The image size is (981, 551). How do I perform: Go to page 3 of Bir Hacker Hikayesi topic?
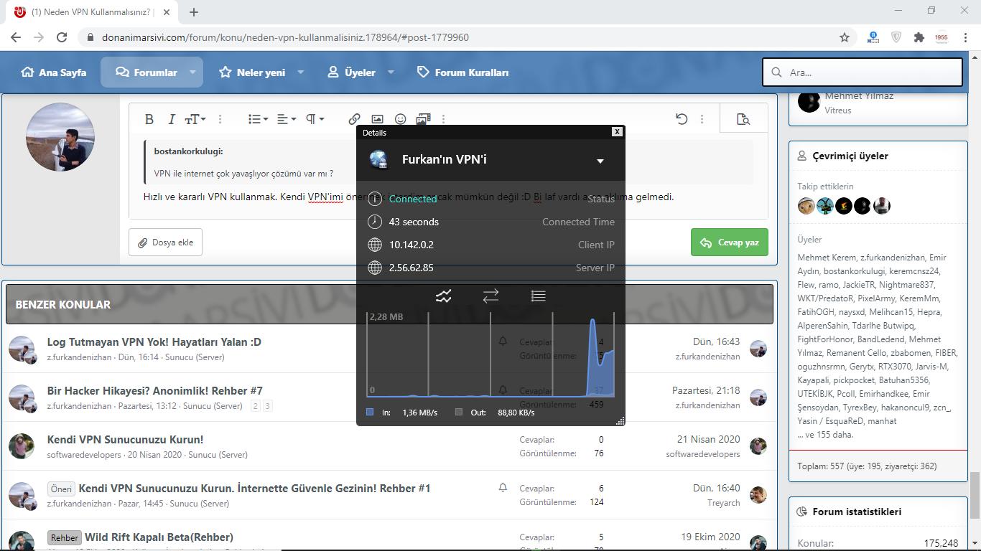[x=268, y=406]
